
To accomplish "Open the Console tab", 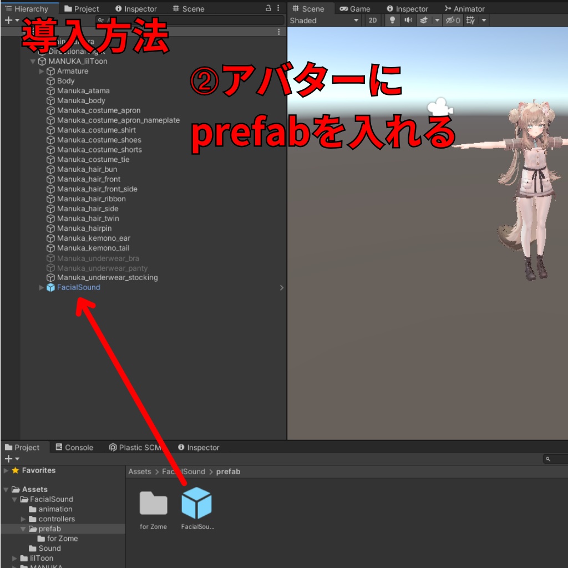I will (78, 448).
